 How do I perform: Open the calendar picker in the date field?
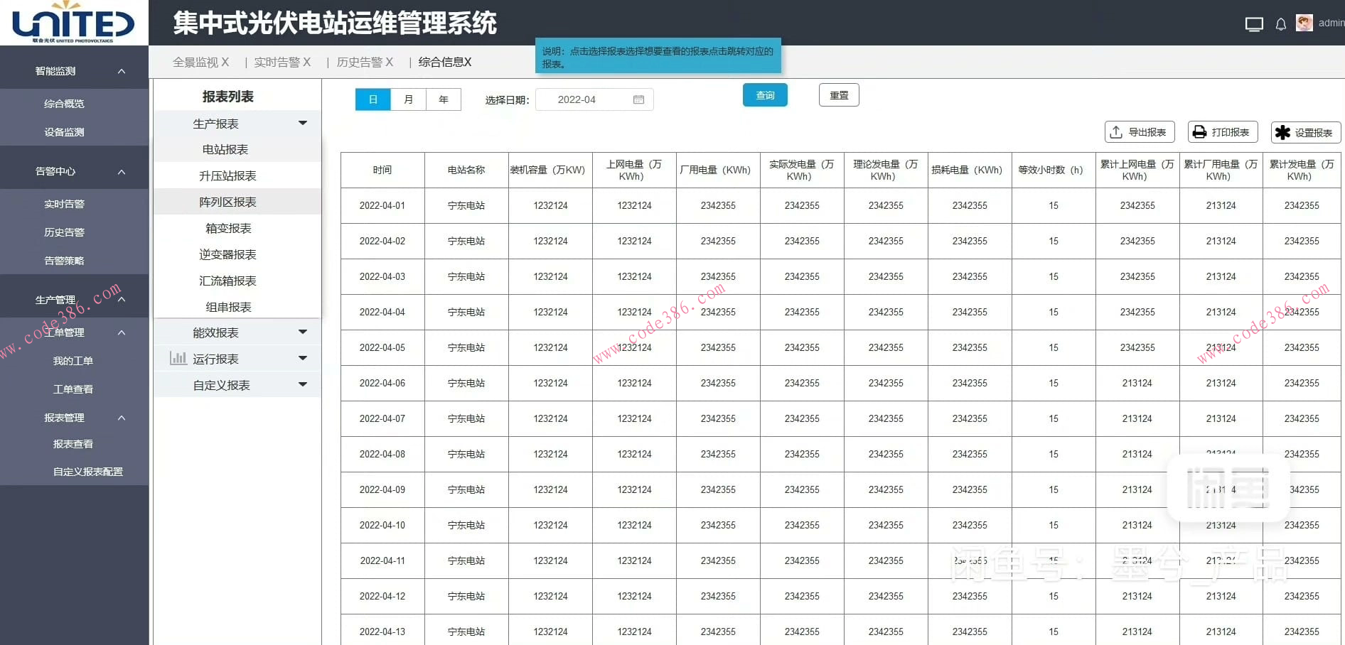pos(638,99)
